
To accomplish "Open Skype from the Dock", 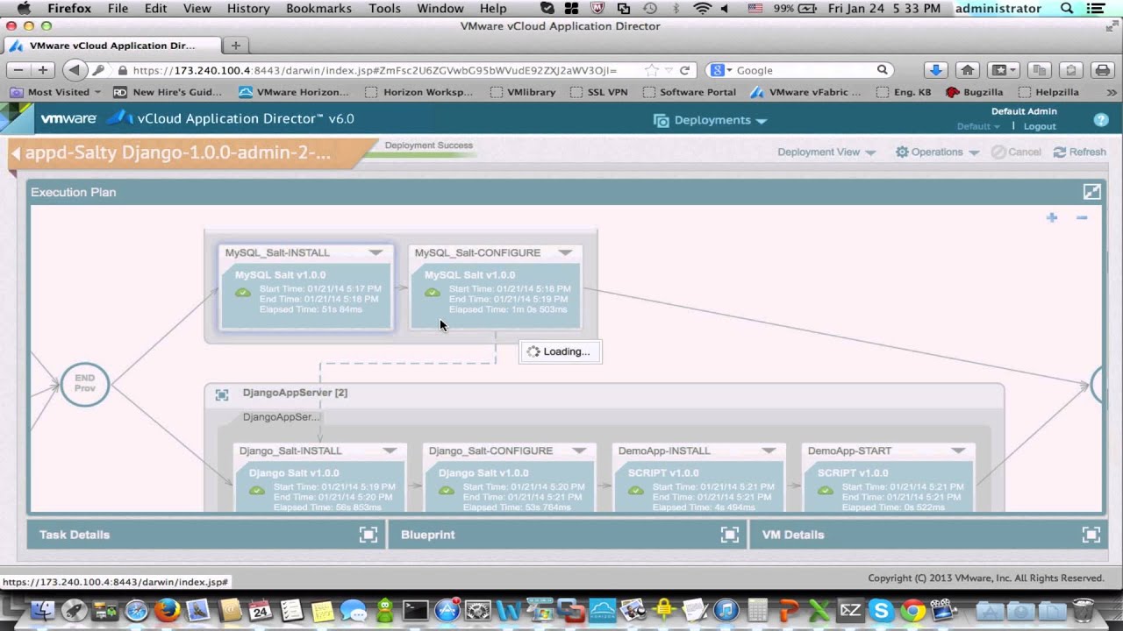I will [x=881, y=610].
